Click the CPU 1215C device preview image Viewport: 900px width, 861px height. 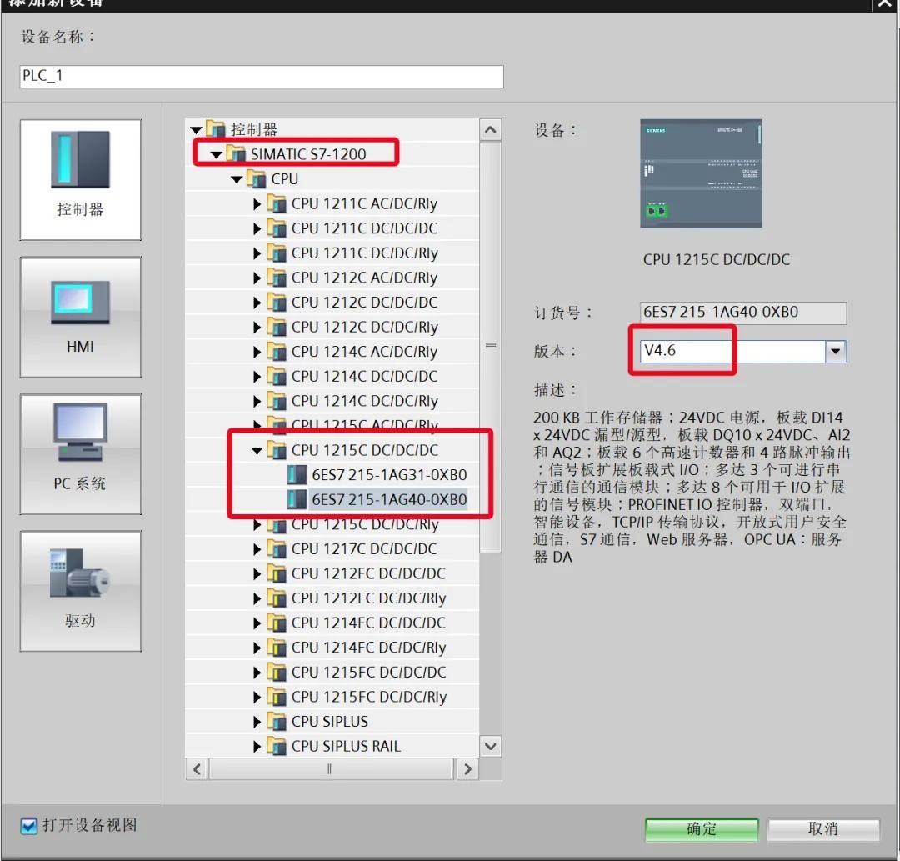click(701, 173)
